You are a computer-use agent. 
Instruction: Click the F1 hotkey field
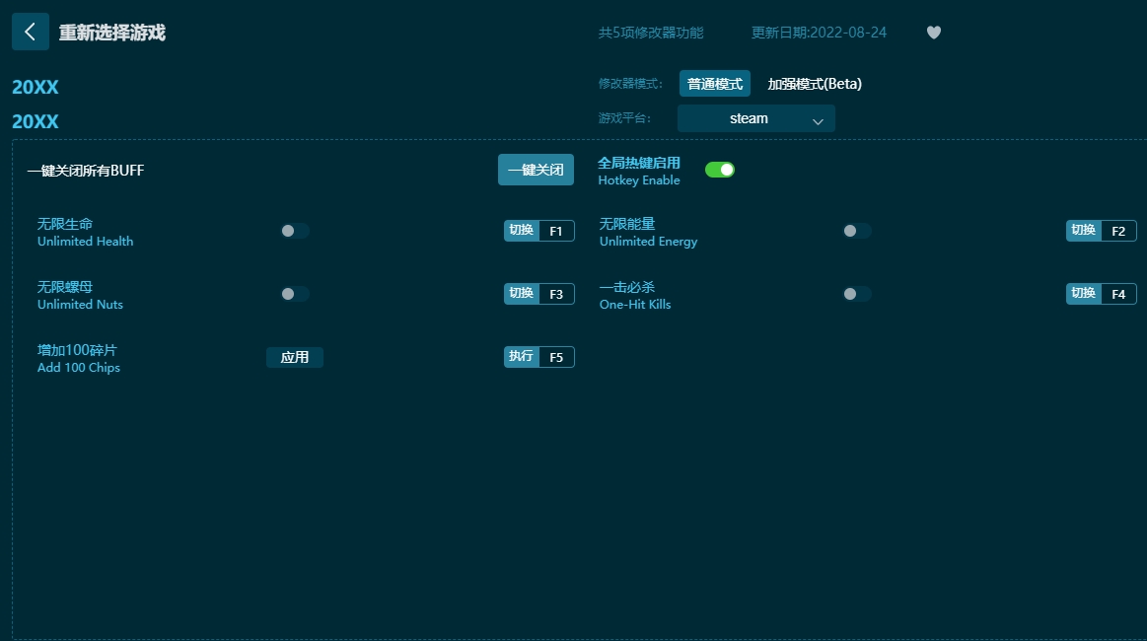pyautogui.click(x=556, y=231)
